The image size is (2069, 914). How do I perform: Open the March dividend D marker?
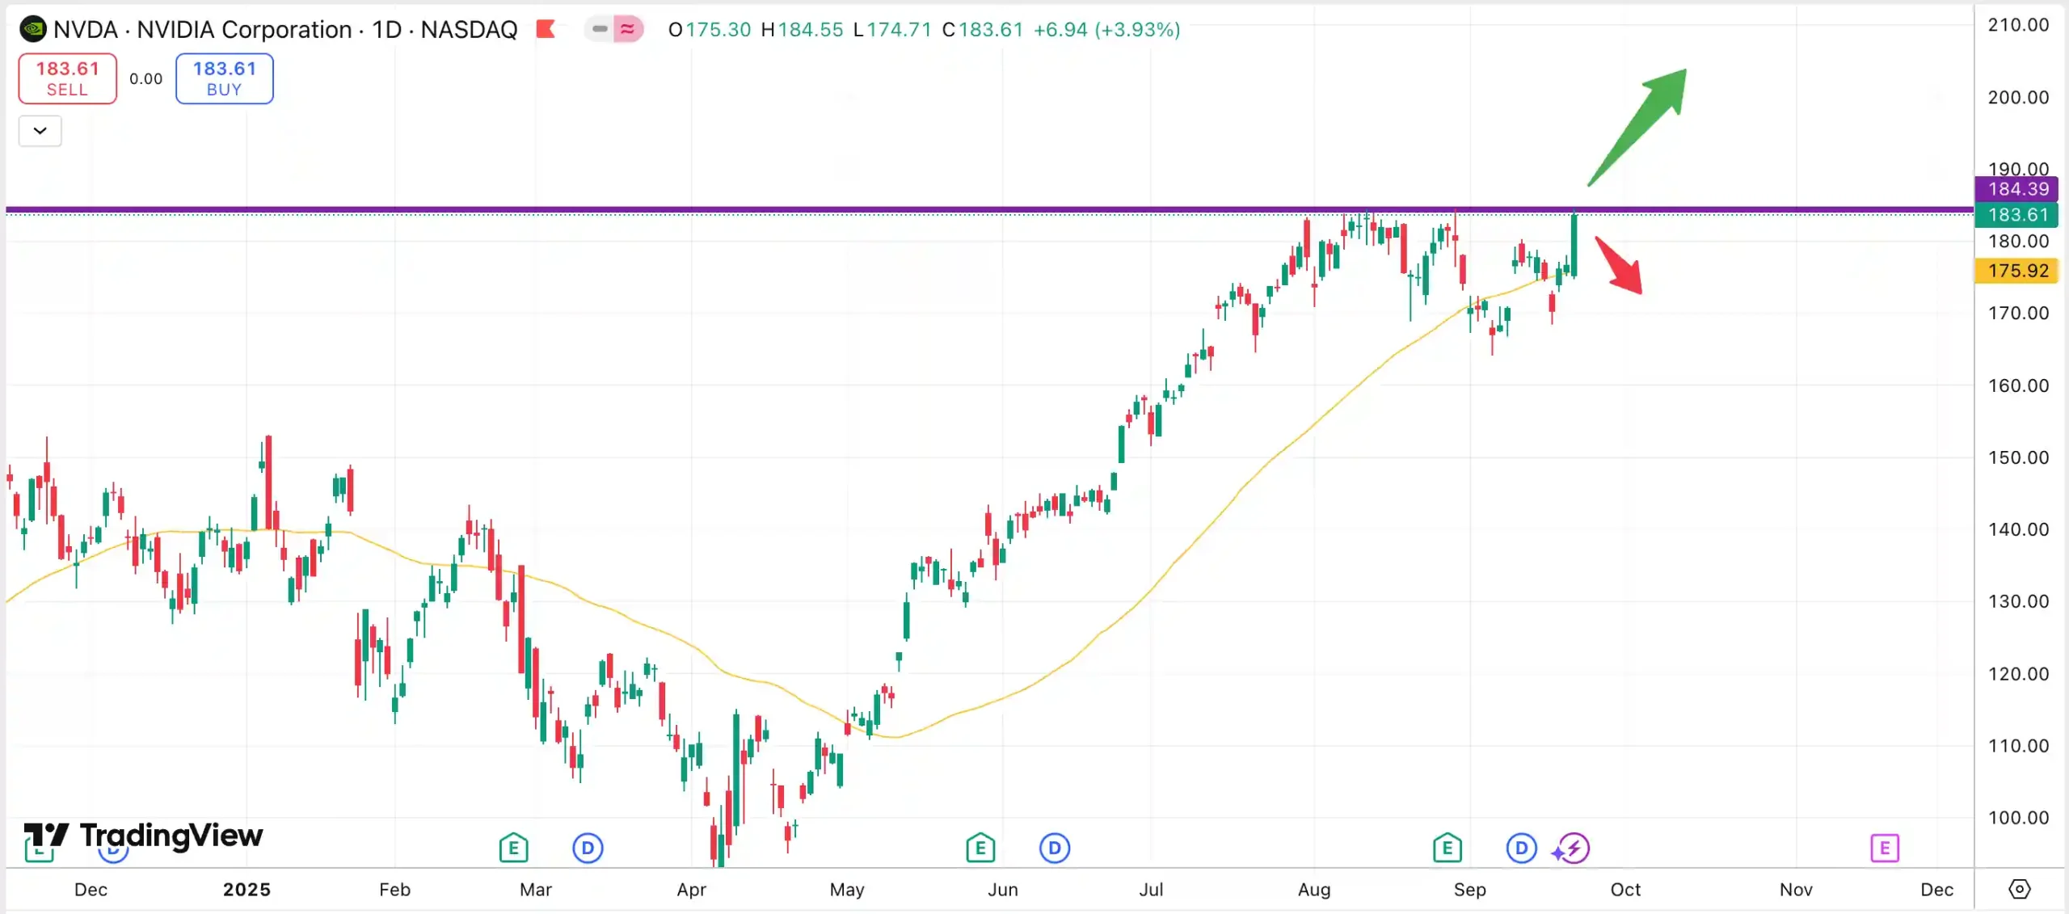click(588, 848)
